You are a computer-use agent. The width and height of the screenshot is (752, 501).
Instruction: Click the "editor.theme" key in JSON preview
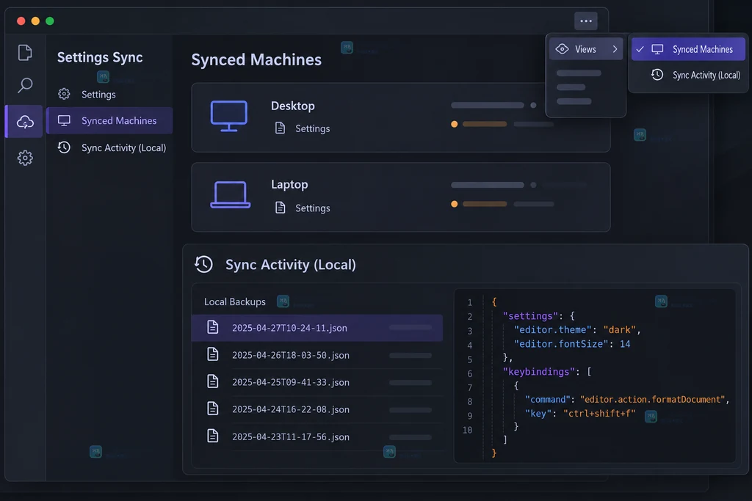click(552, 329)
